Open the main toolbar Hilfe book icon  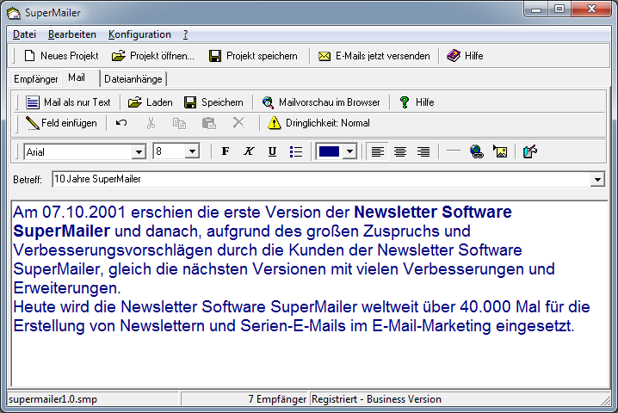454,56
